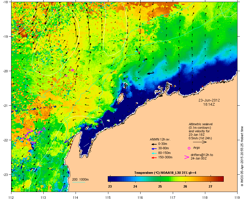Click latitude axis label -20

(x=6, y=71)
